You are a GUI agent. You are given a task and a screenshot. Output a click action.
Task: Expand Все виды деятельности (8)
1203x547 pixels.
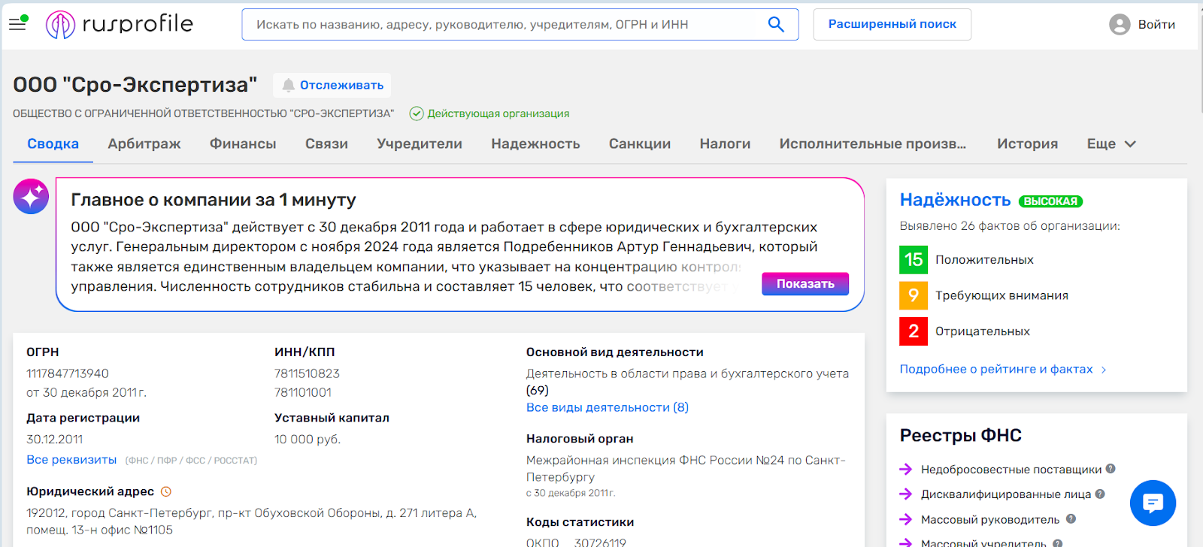(607, 407)
